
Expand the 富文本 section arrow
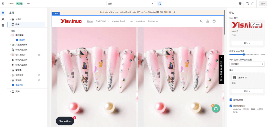click(x=10, y=70)
